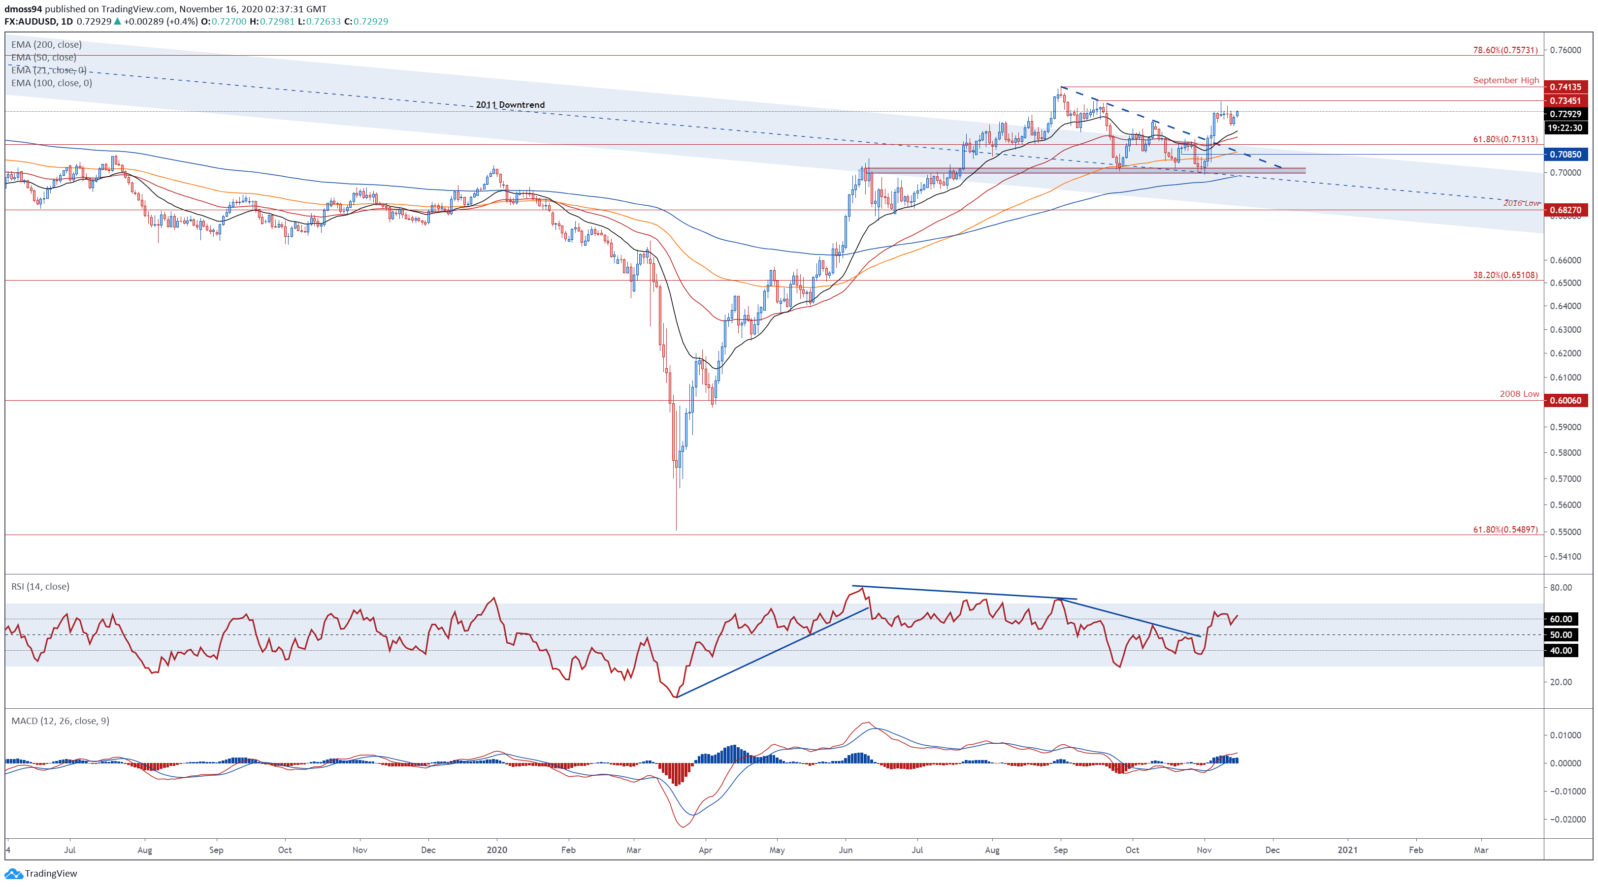Click the September High label

click(x=1505, y=80)
